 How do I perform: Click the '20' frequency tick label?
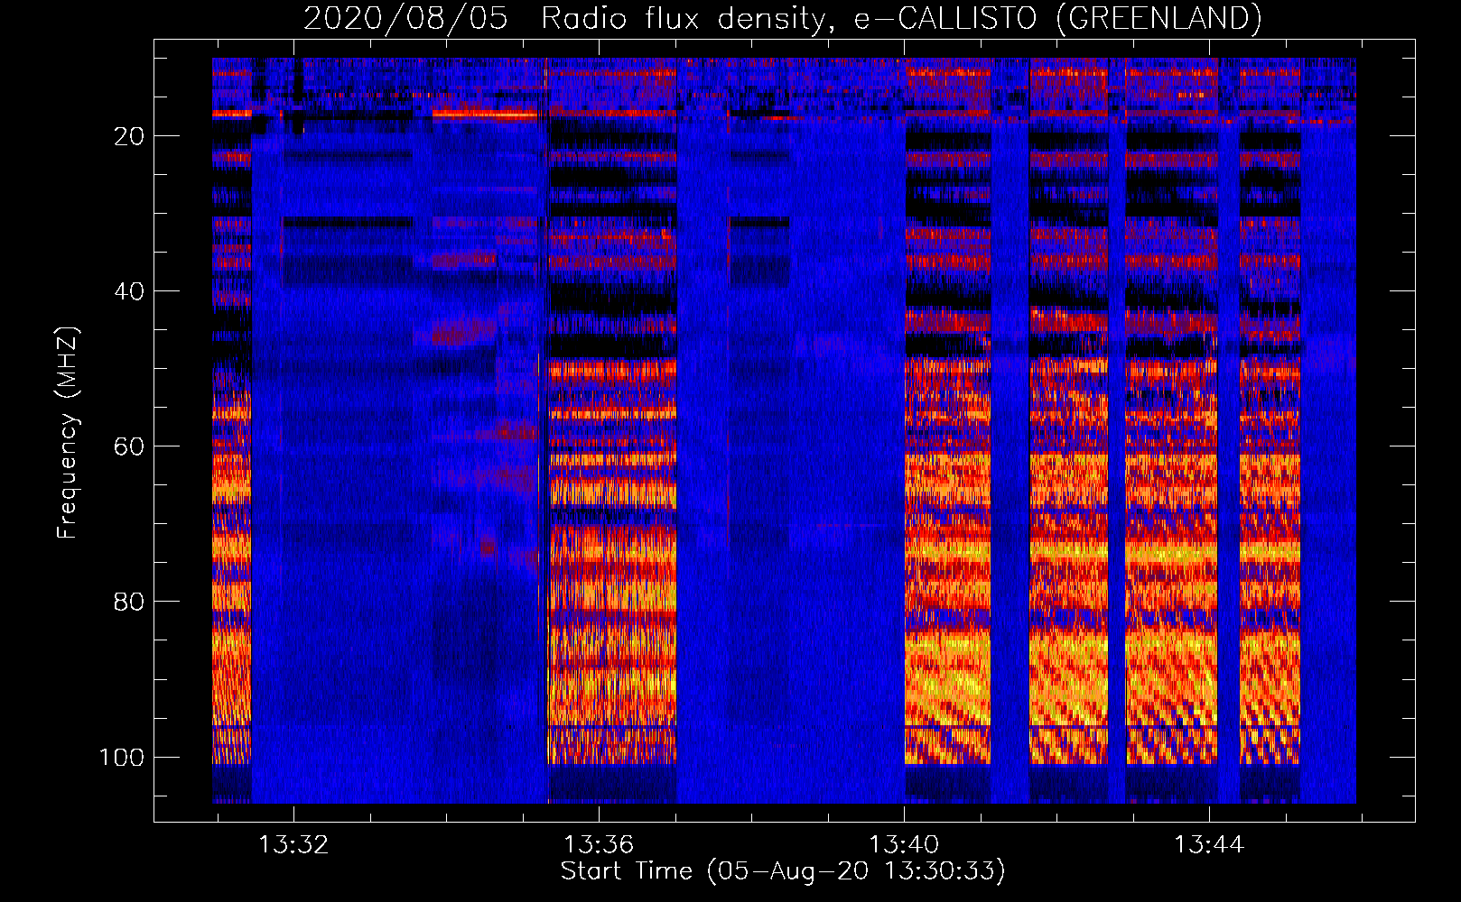coord(129,136)
